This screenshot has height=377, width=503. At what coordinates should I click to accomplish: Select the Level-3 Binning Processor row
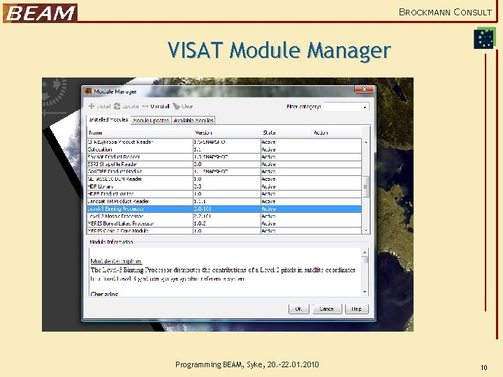[x=224, y=209]
